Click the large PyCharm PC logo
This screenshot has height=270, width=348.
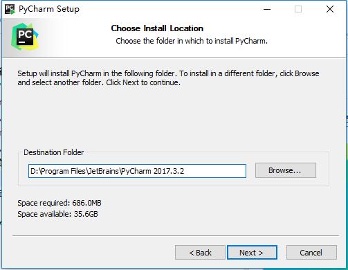point(25,37)
